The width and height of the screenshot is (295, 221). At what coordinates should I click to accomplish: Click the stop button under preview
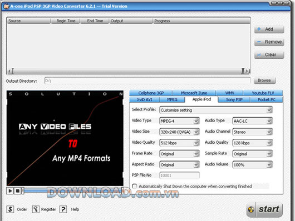[x=17, y=191]
